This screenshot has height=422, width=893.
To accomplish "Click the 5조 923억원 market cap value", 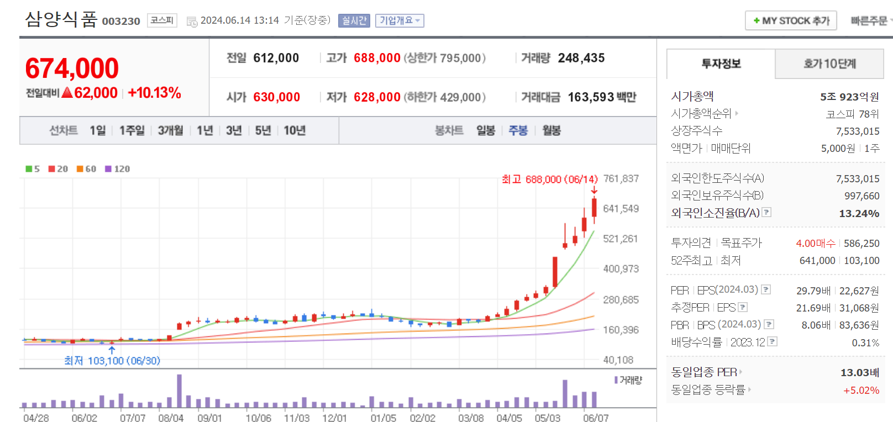I will click(849, 97).
